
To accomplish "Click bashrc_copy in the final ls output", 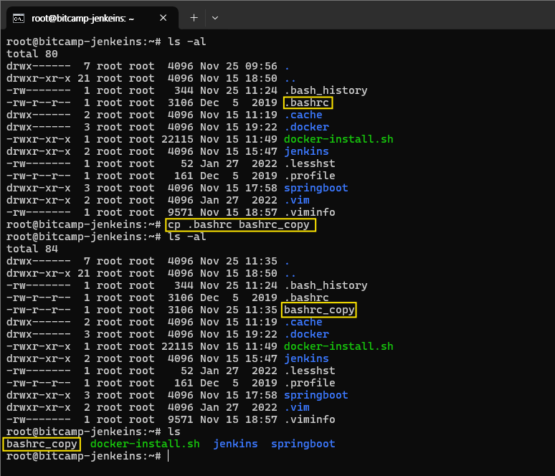I will pyautogui.click(x=42, y=444).
